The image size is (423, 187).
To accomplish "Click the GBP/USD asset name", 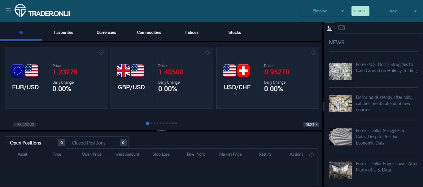I will tap(131, 87).
